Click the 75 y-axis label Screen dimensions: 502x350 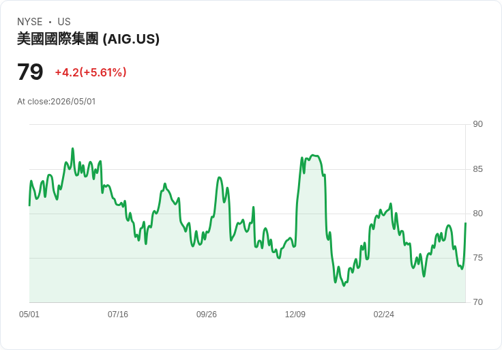point(477,258)
